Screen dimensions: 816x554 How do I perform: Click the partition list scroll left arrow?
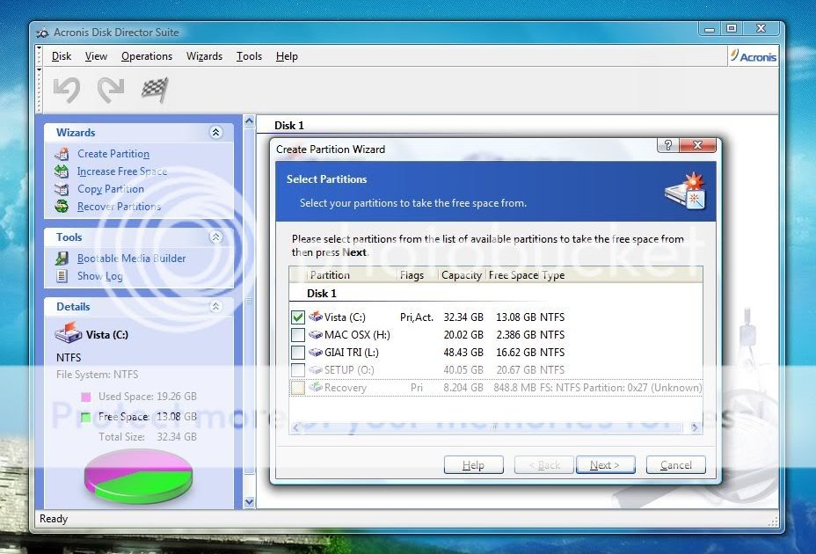[295, 427]
